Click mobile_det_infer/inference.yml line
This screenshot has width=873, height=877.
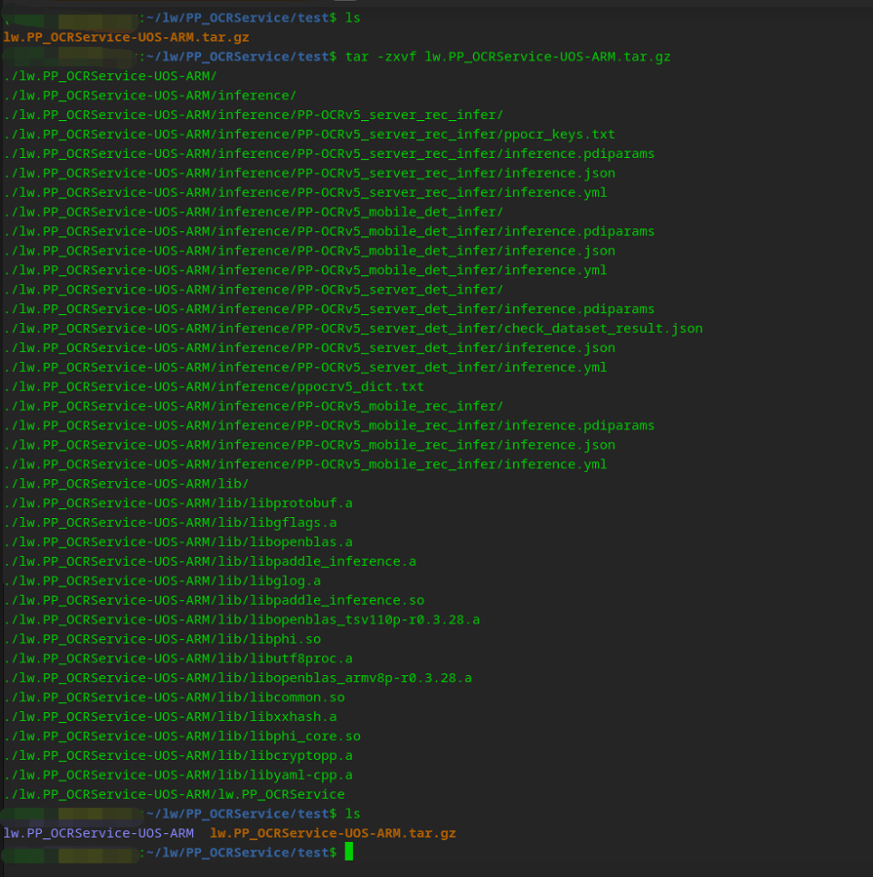tap(305, 270)
